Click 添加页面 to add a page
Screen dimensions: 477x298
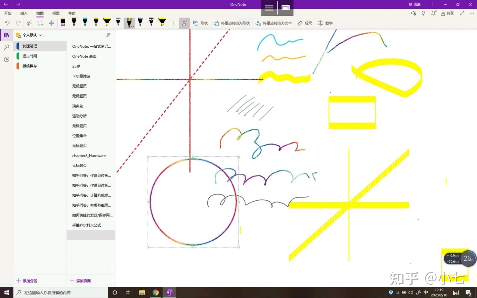[x=80, y=281]
